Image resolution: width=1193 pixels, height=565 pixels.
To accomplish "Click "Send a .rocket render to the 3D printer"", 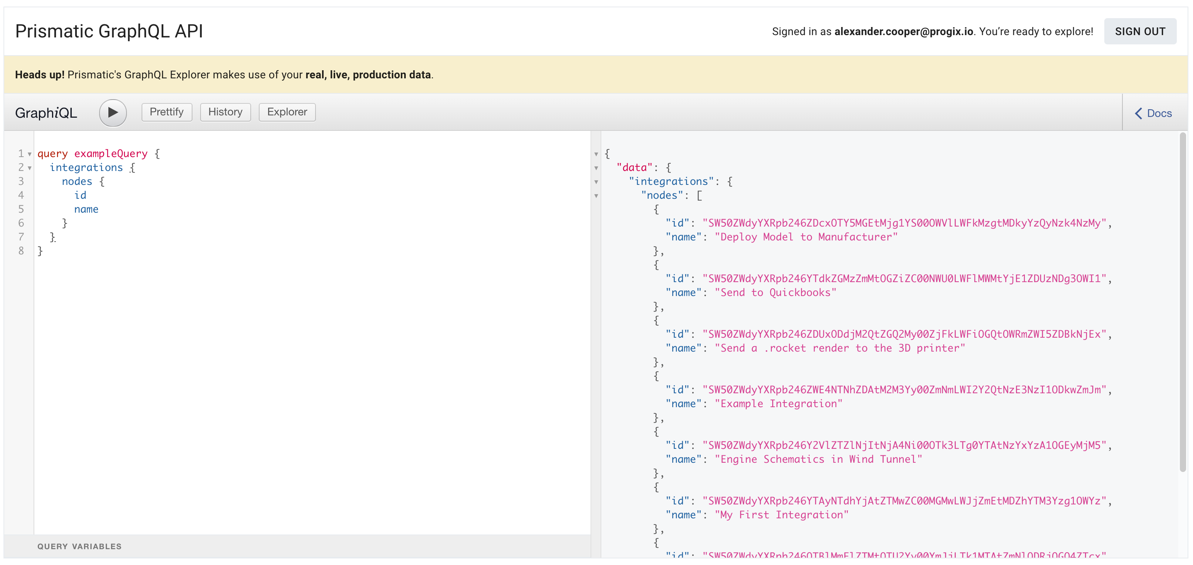I will pyautogui.click(x=840, y=348).
